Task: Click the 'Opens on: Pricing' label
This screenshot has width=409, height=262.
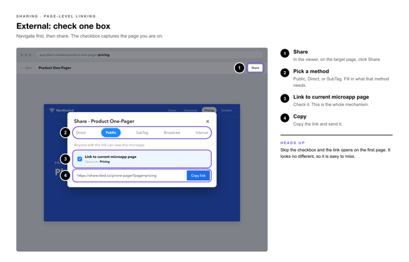Action: (97, 161)
